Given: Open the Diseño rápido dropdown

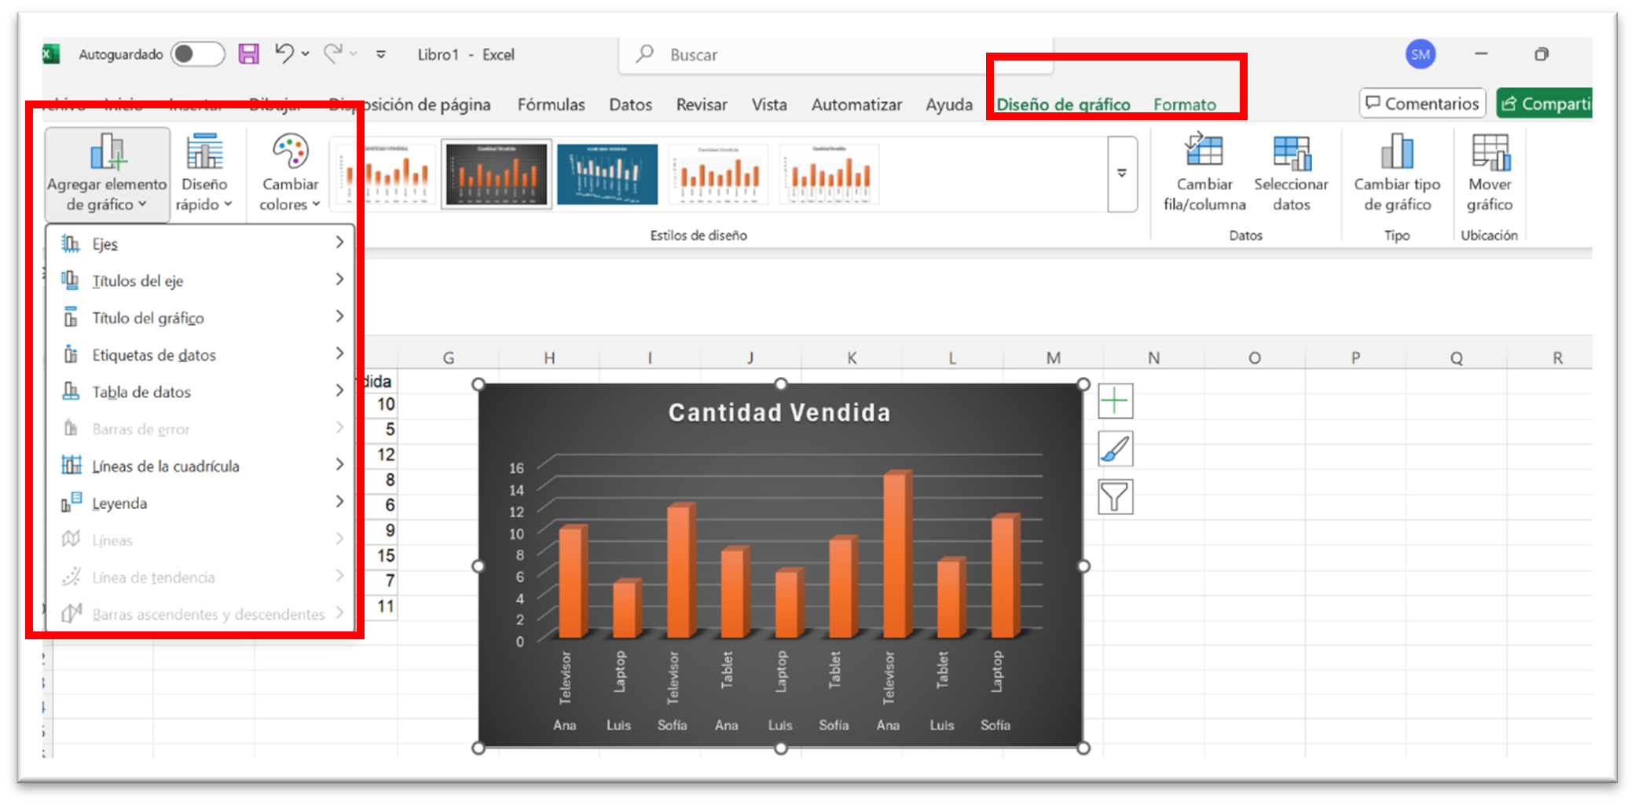Looking at the screenshot, I should 204,173.
